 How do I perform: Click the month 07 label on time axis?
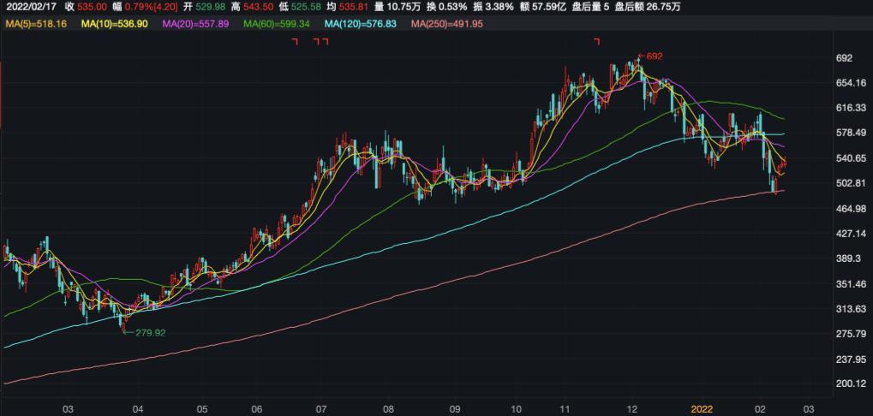321,409
